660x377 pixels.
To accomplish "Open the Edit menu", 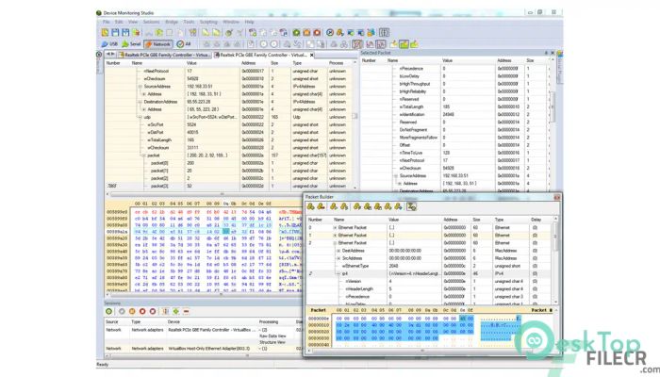I will coord(119,22).
